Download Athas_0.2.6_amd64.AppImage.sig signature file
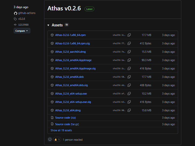 click(x=75, y=68)
